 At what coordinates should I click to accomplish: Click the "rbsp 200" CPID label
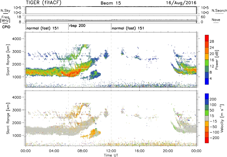point(77,26)
